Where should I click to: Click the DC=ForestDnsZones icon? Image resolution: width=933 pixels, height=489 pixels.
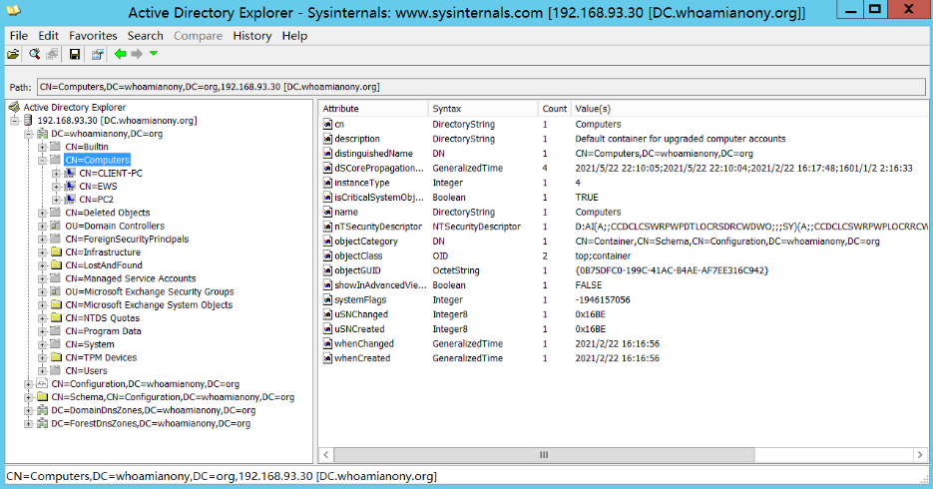click(42, 423)
